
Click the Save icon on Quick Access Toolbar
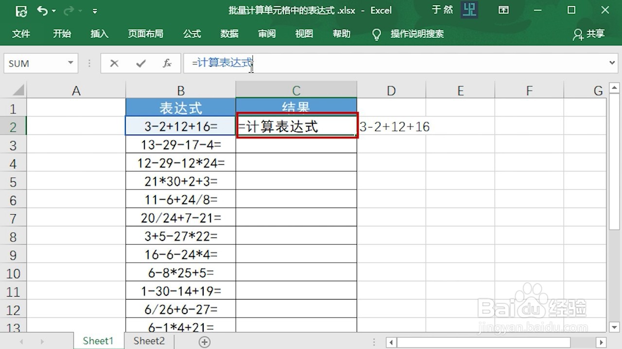pos(20,10)
